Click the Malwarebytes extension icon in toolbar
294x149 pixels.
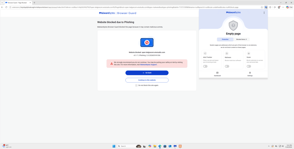click(266, 7)
